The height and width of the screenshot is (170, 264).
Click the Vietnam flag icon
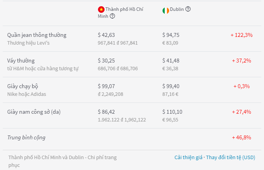pos(101,10)
